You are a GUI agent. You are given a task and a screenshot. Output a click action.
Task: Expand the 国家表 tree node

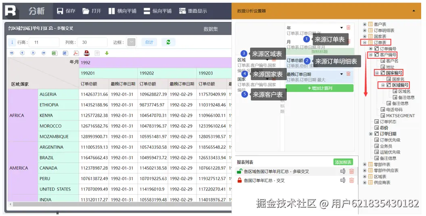click(365, 36)
